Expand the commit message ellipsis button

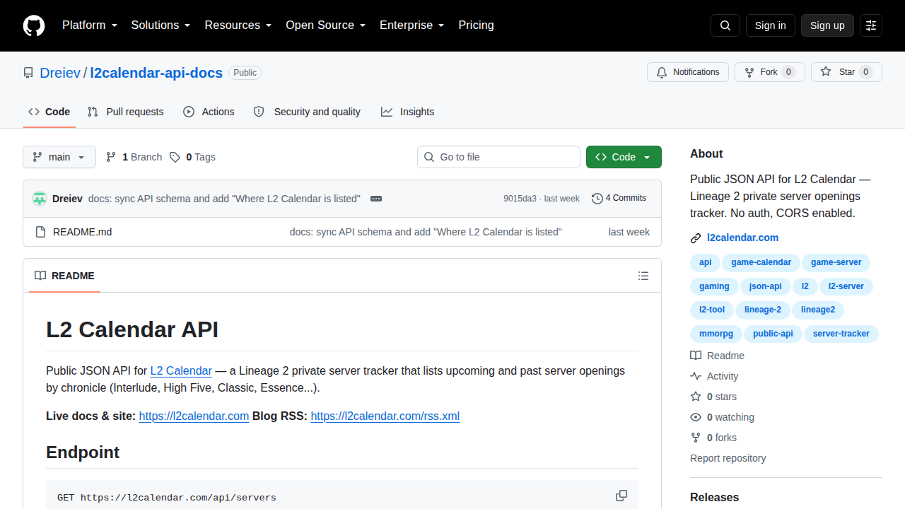[x=376, y=199]
